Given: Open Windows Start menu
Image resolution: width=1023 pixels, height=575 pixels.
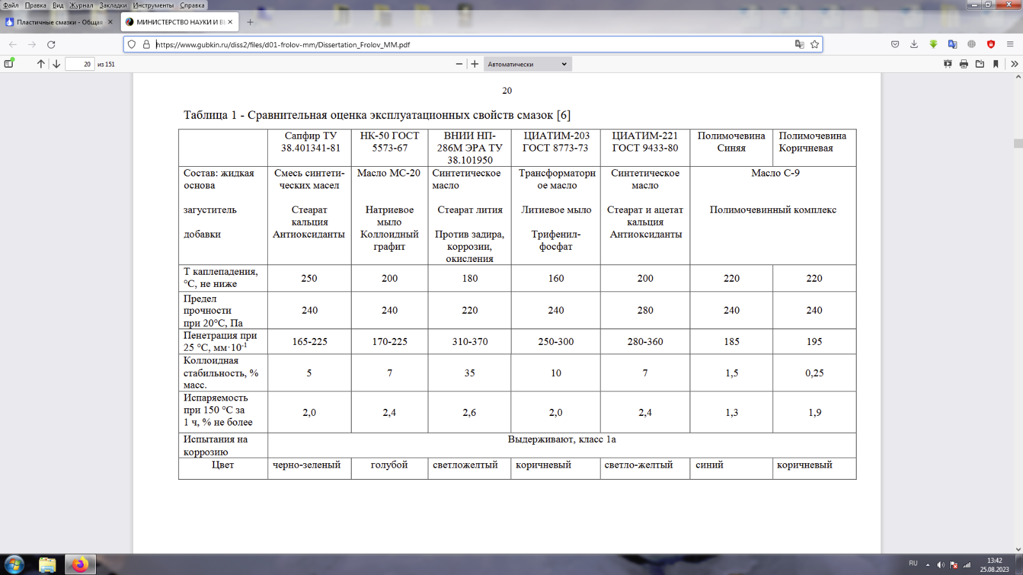Looking at the screenshot, I should coord(14,565).
